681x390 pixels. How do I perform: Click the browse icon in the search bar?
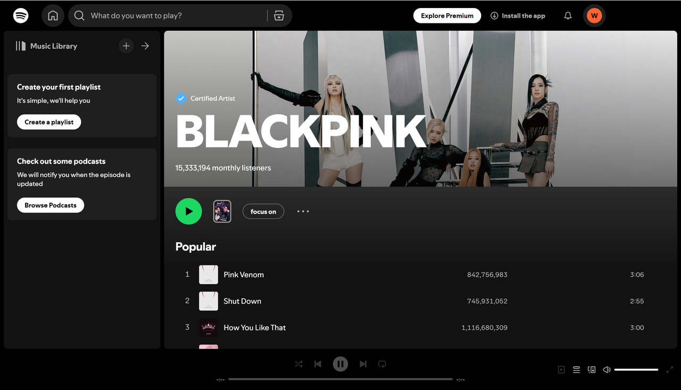(x=279, y=15)
